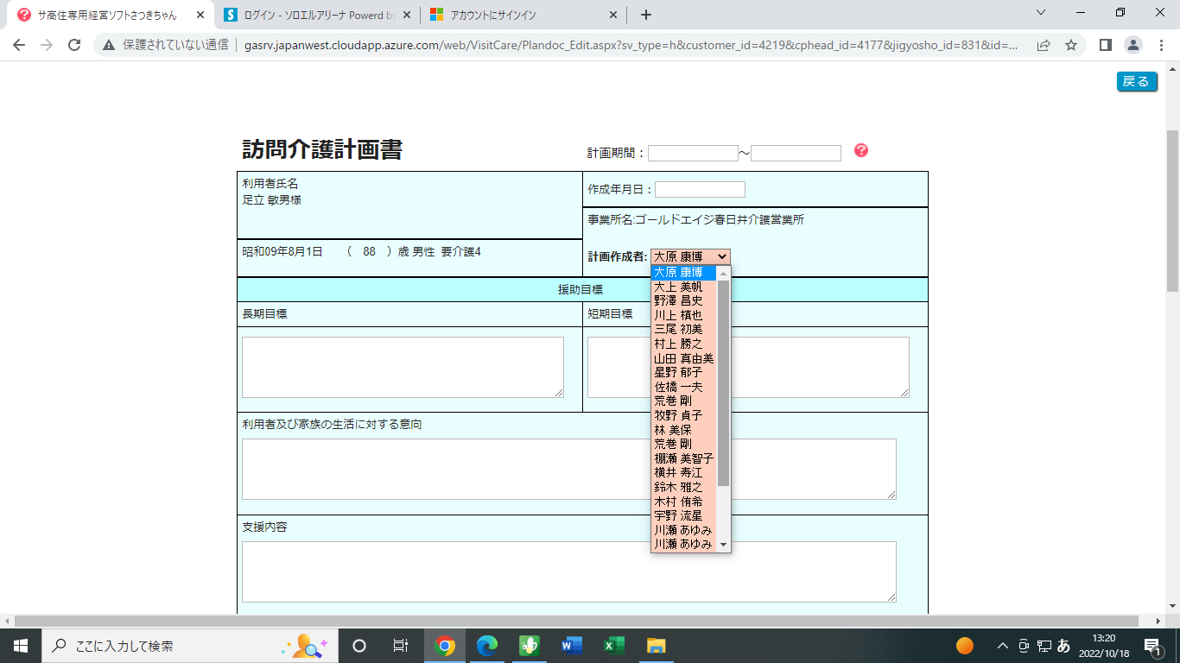Click the 長期目標 text area
Viewport: 1180px width, 663px height.
(x=403, y=367)
